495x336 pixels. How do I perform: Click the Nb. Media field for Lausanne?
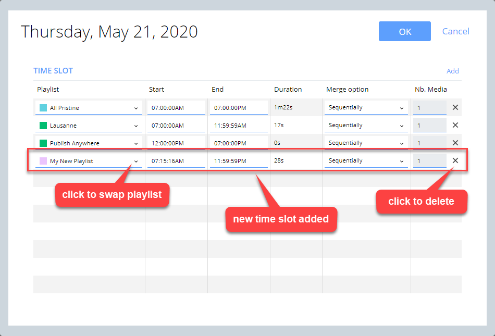tap(430, 125)
